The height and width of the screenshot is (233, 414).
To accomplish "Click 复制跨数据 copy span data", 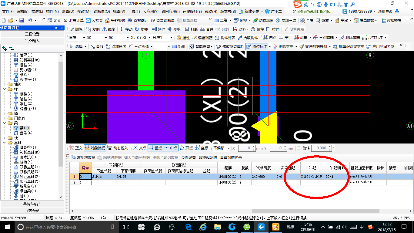I will pos(83,157).
